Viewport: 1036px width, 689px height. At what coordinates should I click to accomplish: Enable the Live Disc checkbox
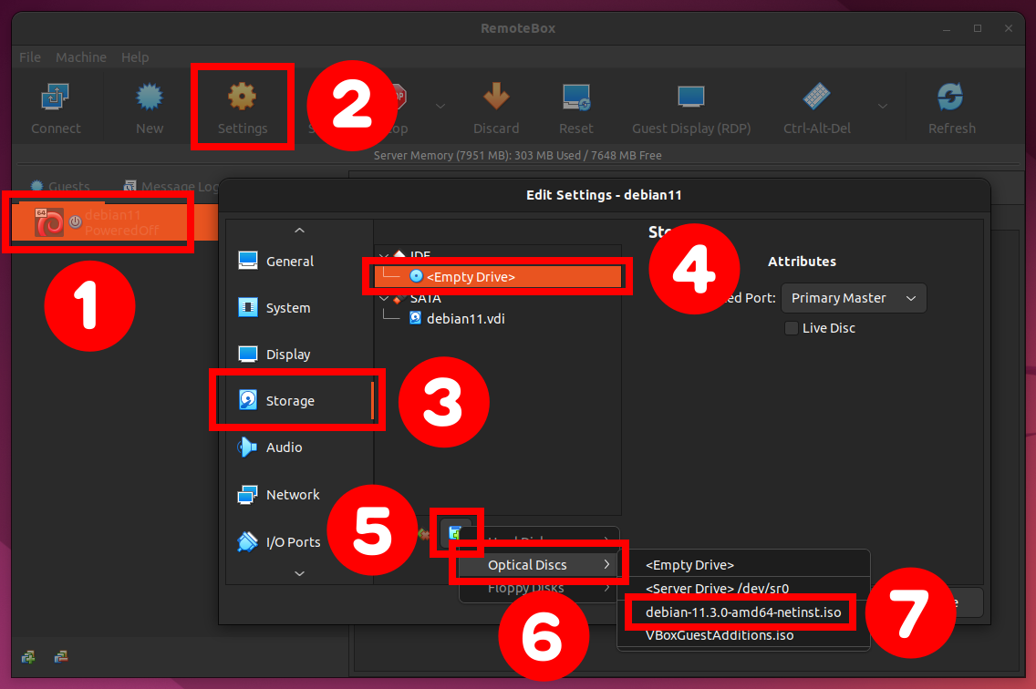791,328
